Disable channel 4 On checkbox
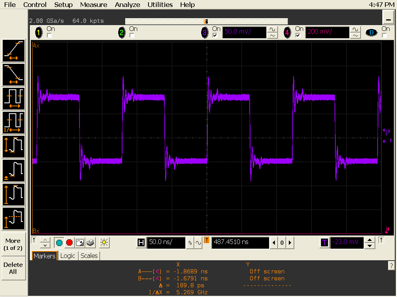This screenshot has width=397, height=297. pos(298,36)
